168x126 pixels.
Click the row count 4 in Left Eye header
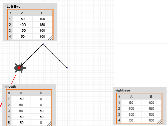(x=10, y=13)
